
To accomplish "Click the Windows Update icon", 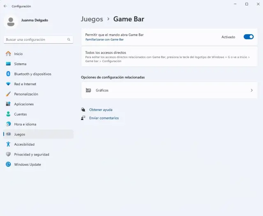I will [x=8, y=165].
